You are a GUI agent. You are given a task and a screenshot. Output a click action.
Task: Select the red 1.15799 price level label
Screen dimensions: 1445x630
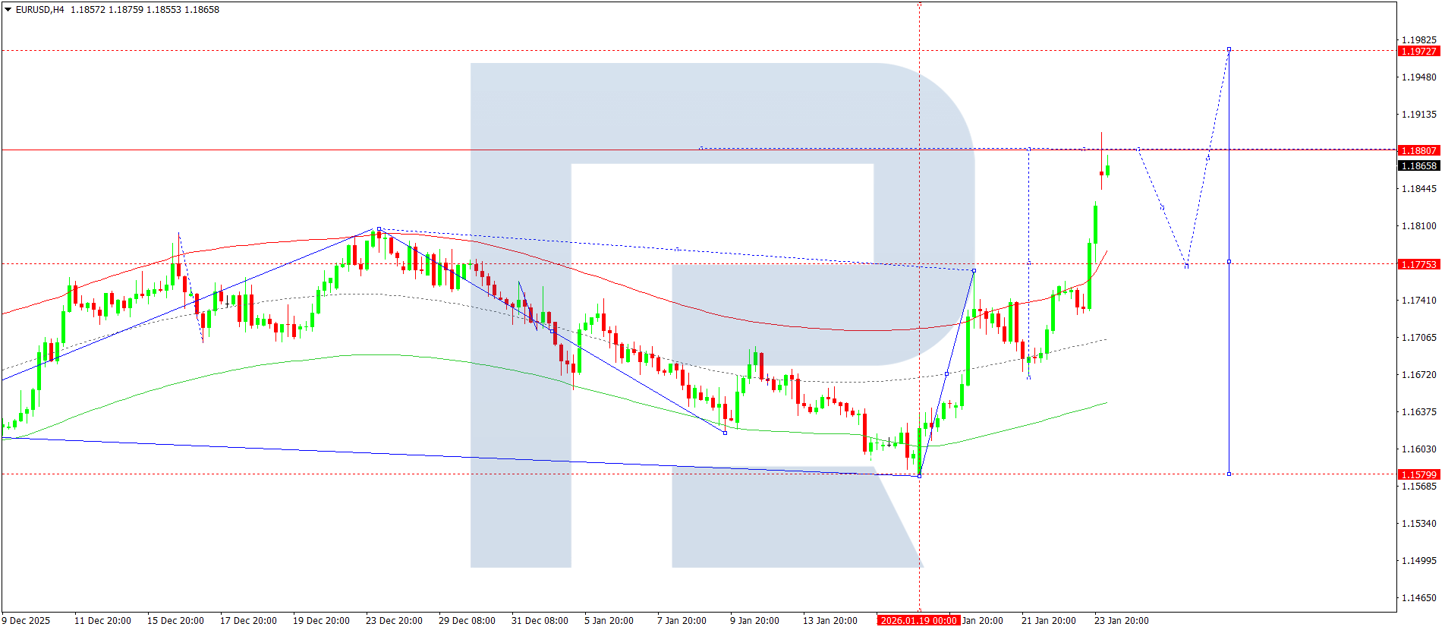pyautogui.click(x=1418, y=474)
